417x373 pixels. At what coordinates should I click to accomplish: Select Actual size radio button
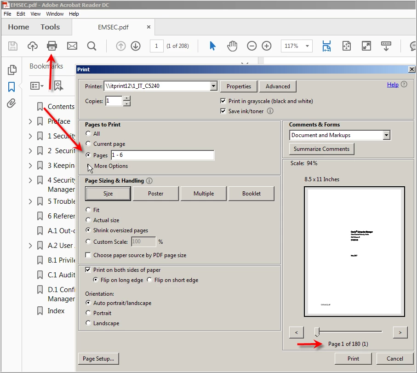pos(88,220)
